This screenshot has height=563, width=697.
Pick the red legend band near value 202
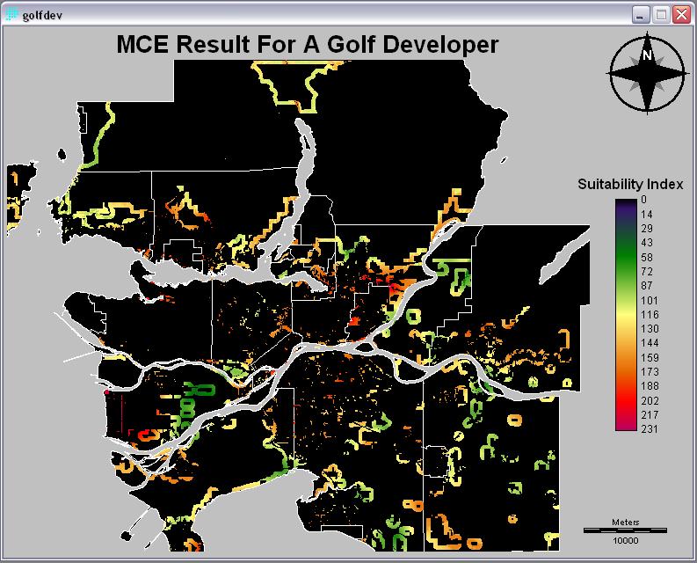click(x=626, y=399)
